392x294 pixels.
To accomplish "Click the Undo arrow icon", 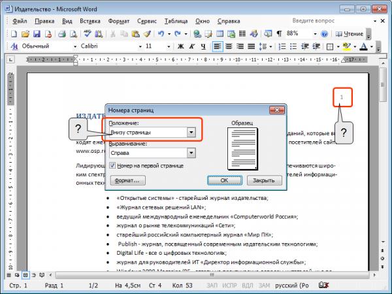I will click(161, 34).
